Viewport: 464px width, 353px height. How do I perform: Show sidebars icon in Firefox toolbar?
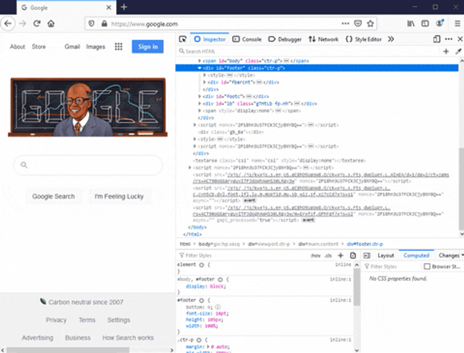point(425,23)
